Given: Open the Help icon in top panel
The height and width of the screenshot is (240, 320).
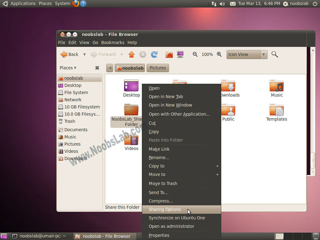Looking at the screenshot, I should pyautogui.click(x=83, y=4).
